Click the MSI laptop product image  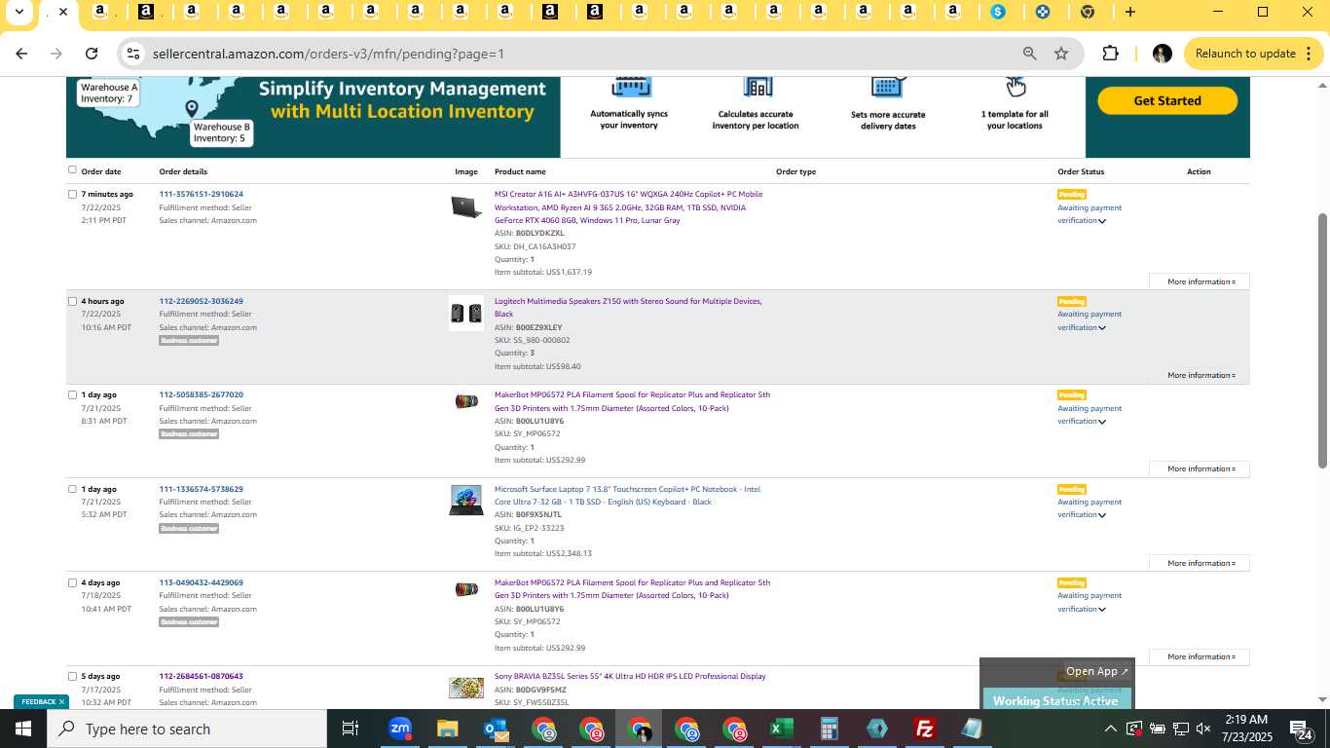[466, 206]
